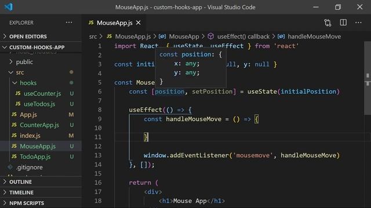Close the MouseApp.js tab
This screenshot has height=208, width=371.
(x=138, y=23)
